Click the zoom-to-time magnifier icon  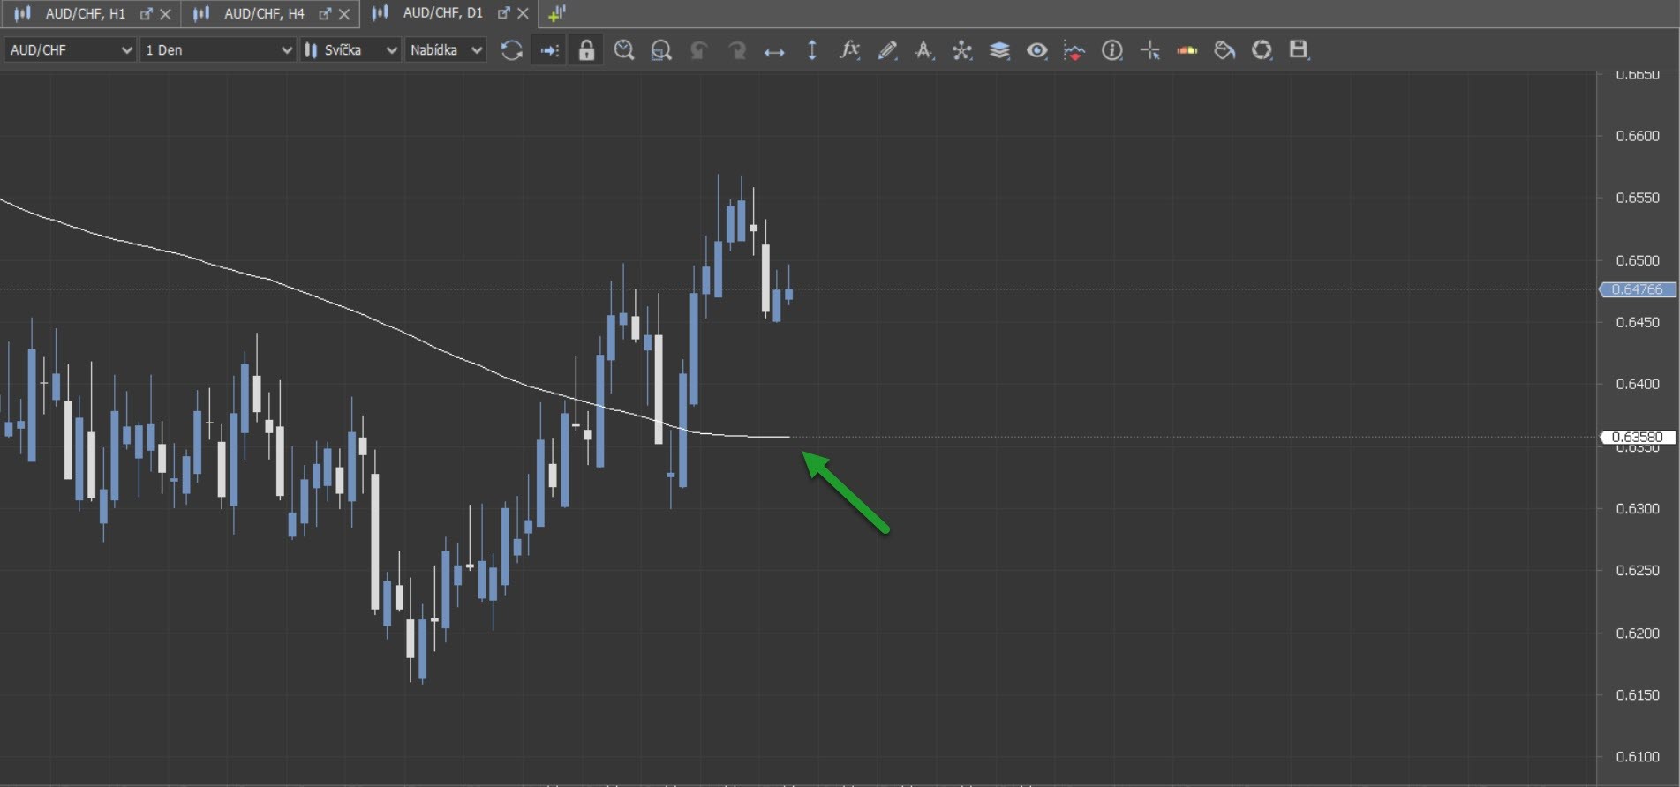624,50
